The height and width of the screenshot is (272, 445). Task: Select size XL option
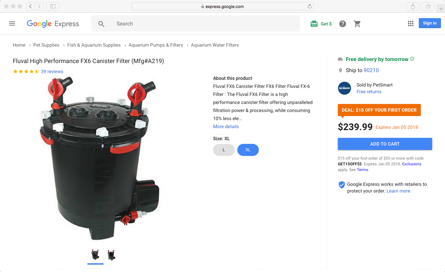(248, 150)
